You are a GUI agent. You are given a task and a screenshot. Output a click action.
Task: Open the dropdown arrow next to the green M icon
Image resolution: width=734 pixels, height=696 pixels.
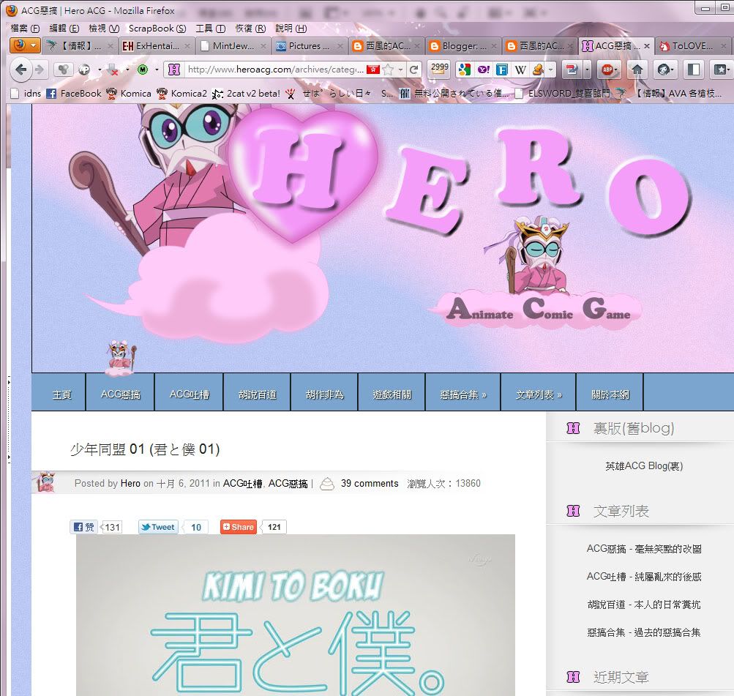point(157,70)
